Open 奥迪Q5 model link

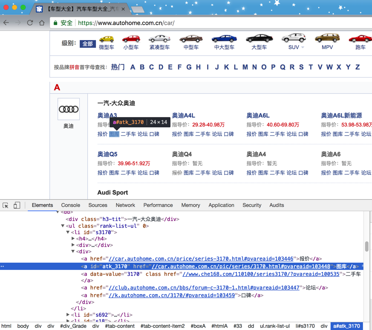(x=107, y=154)
